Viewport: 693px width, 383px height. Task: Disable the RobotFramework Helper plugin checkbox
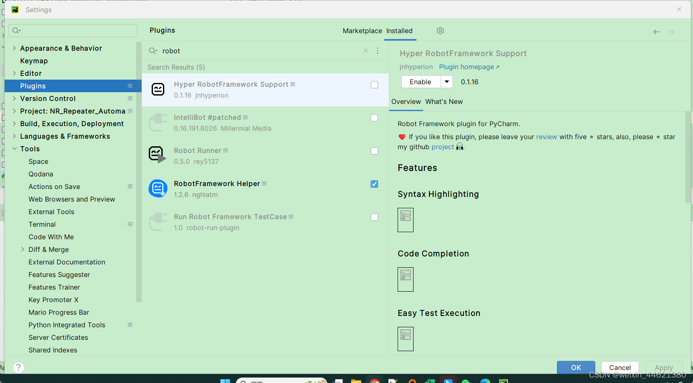click(374, 184)
